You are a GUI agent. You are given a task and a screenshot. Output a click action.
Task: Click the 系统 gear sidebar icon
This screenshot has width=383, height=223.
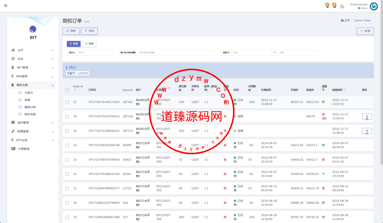coord(13,59)
